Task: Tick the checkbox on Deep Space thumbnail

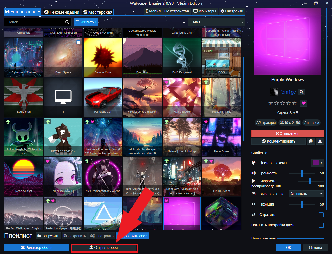Action: [x=78, y=42]
